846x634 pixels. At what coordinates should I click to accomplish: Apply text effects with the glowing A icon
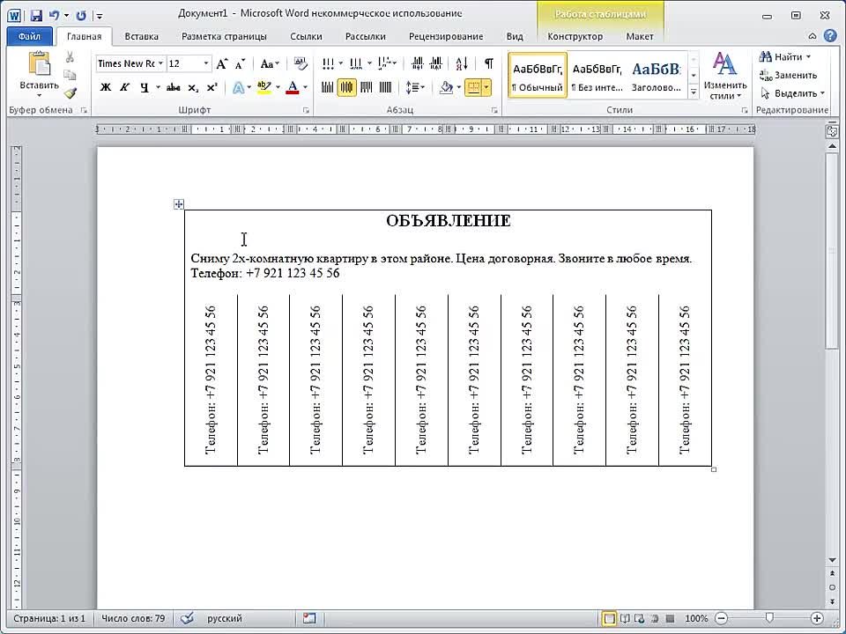tap(238, 87)
